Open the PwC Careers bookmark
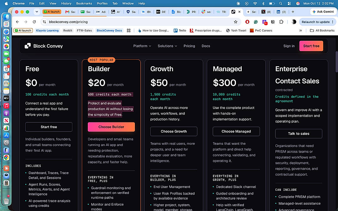The height and width of the screenshot is (211, 338). (261, 31)
